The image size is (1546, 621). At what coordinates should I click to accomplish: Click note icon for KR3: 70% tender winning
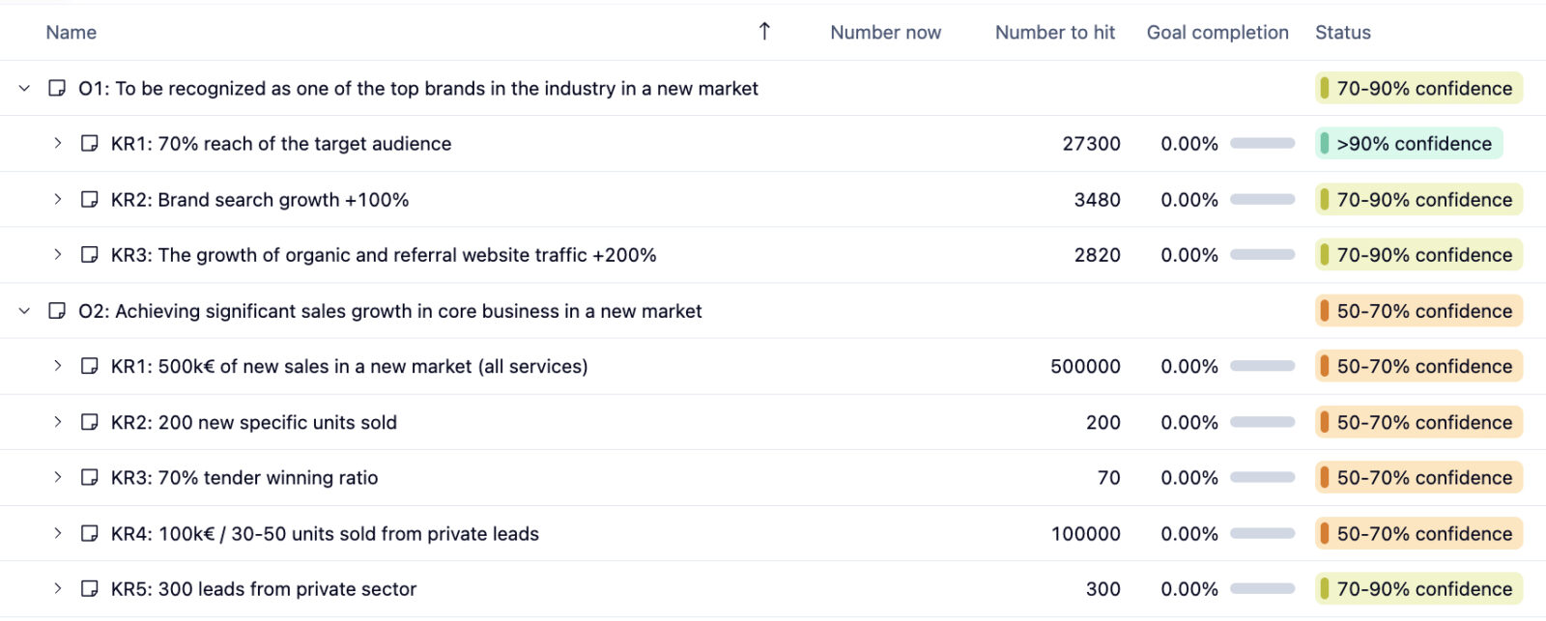(90, 477)
